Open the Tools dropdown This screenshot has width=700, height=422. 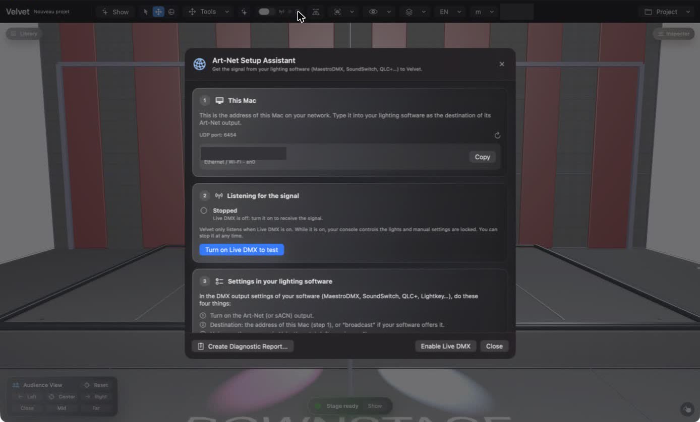point(209,12)
